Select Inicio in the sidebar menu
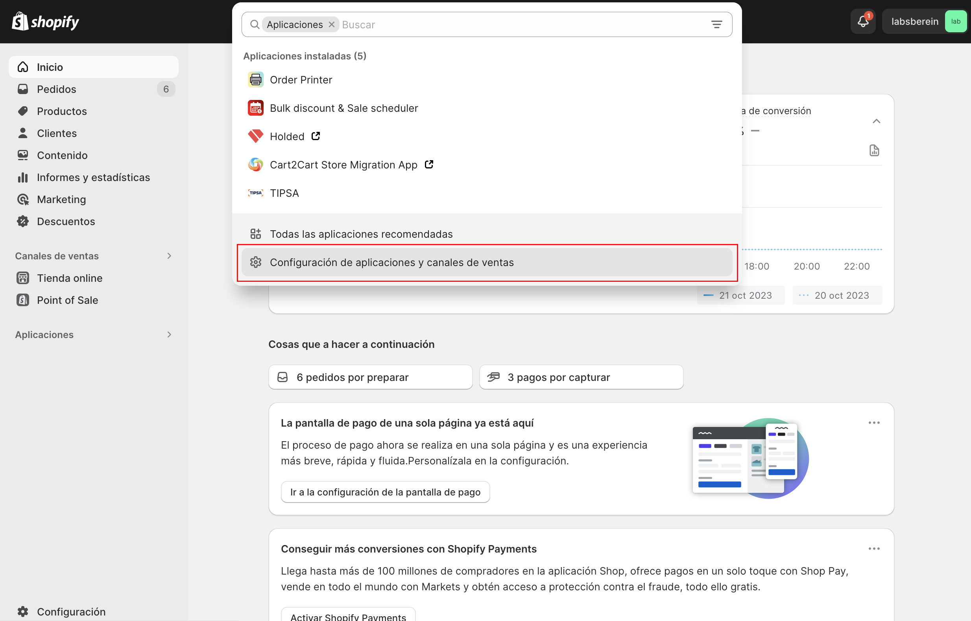Viewport: 971px width, 621px height. pyautogui.click(x=50, y=67)
